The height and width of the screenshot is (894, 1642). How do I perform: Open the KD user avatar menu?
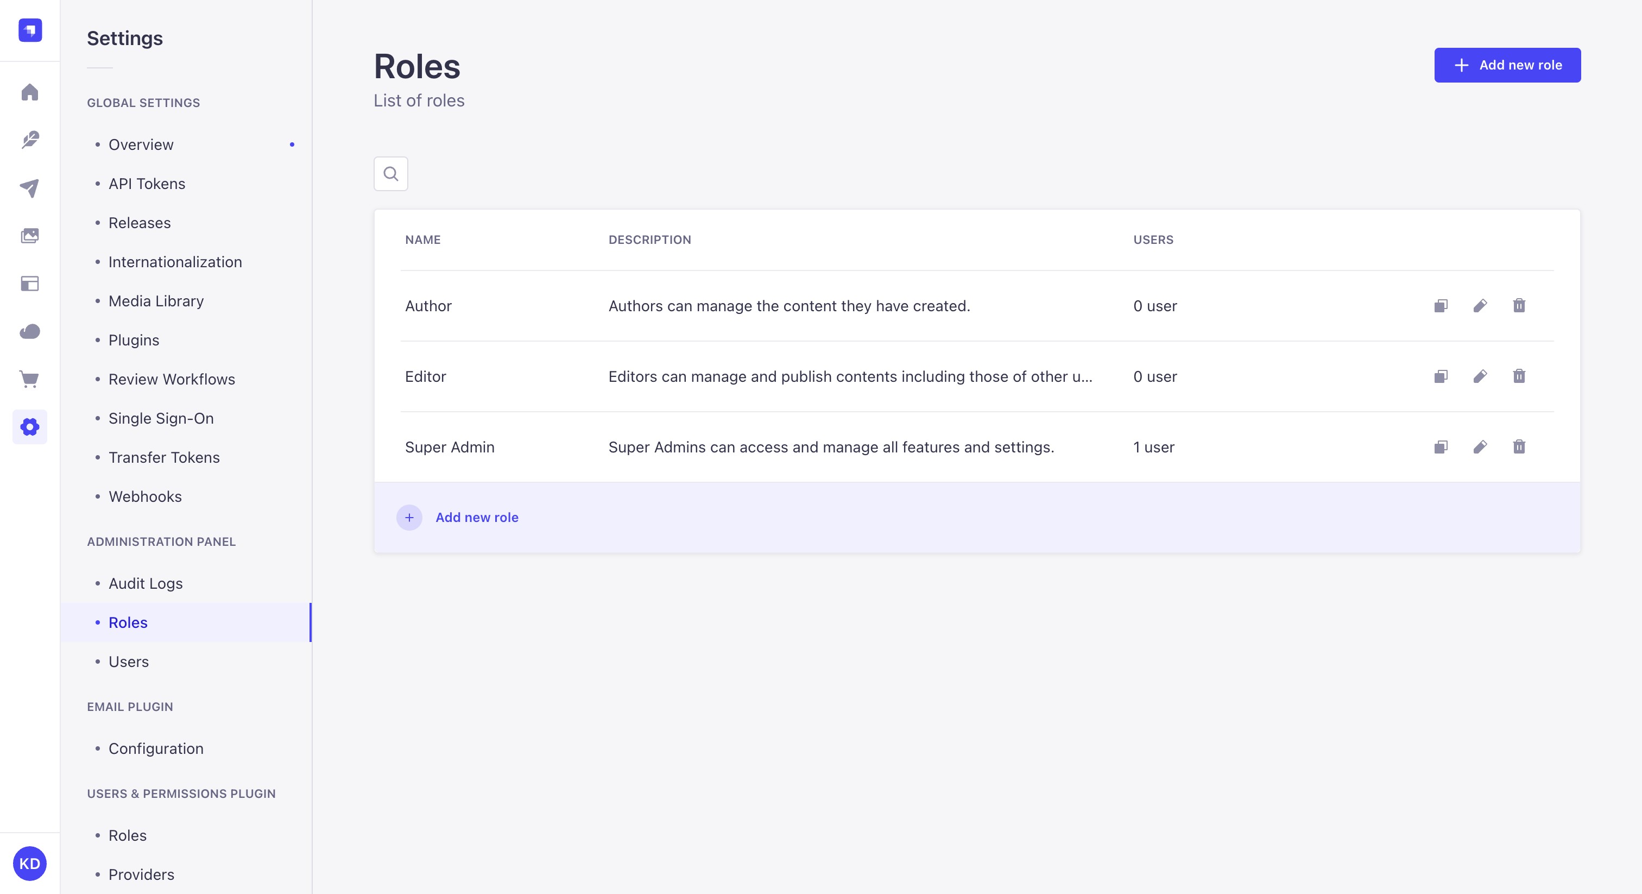30,864
